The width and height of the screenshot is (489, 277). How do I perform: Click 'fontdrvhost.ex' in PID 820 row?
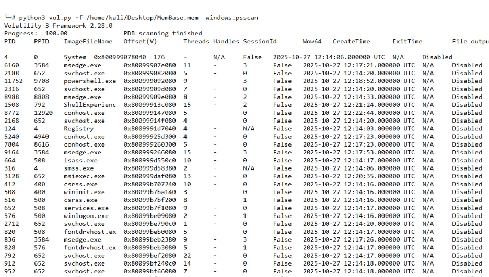coord(90,232)
